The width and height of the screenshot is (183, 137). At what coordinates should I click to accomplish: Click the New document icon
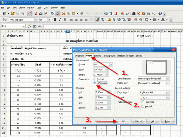tap(5, 13)
